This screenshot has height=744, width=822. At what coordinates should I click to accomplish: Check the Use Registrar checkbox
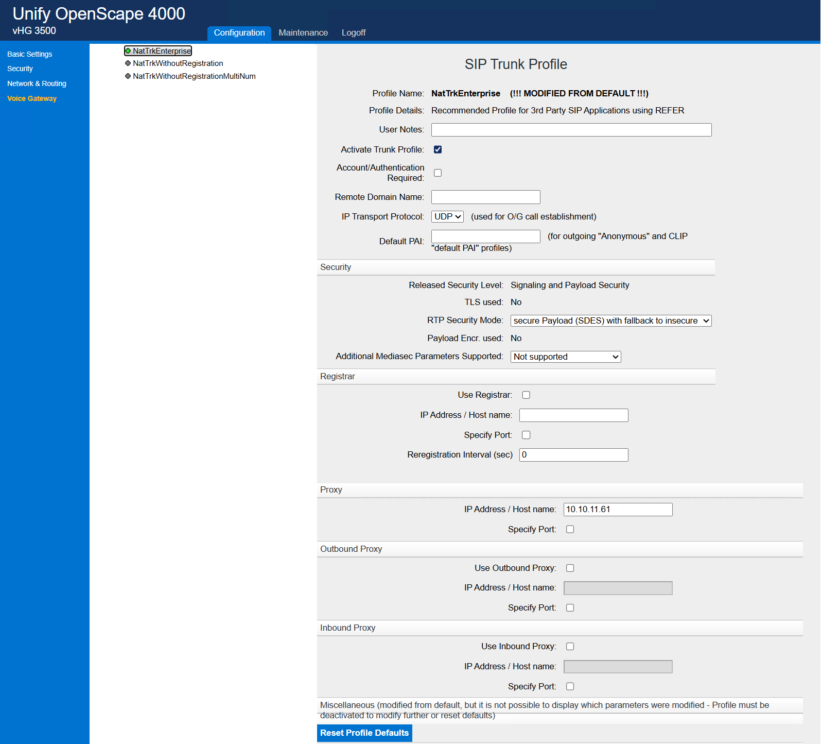[526, 395]
